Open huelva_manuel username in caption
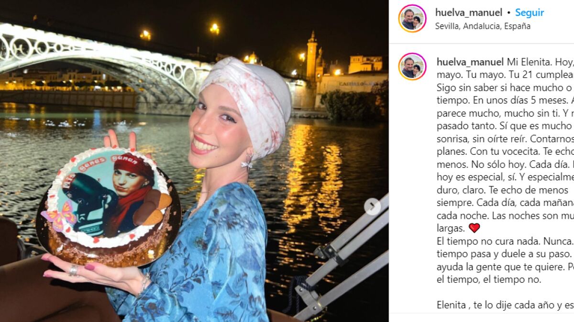This screenshot has width=574, height=322. [x=470, y=62]
